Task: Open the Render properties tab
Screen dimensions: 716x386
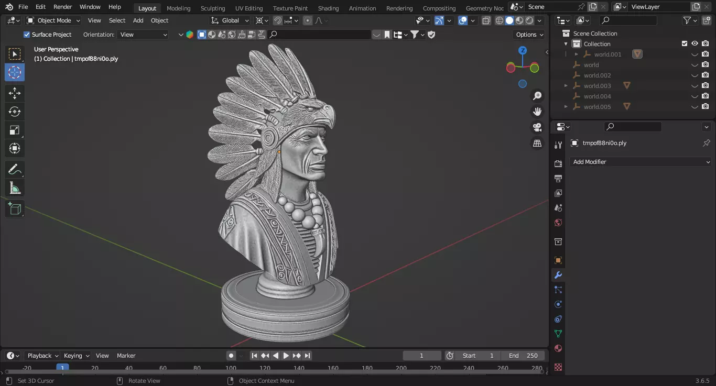Action: tap(558, 164)
